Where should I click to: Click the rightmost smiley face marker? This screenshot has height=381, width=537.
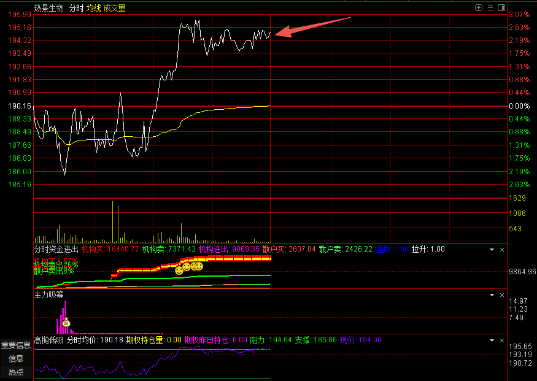click(x=199, y=266)
